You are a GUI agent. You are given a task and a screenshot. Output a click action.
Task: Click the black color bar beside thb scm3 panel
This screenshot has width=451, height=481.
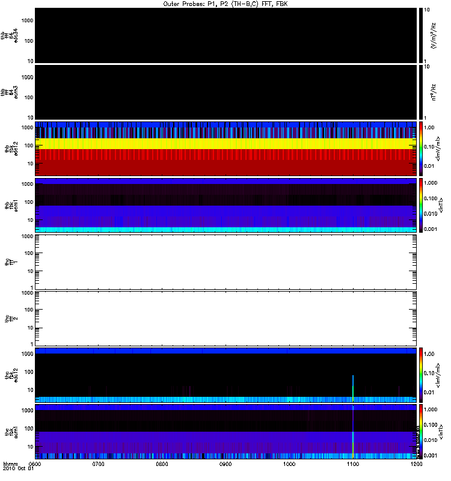(421, 92)
